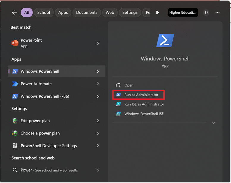Open Power Automate app result
Image resolution: width=231 pixels, height=183 pixels.
coord(56,84)
